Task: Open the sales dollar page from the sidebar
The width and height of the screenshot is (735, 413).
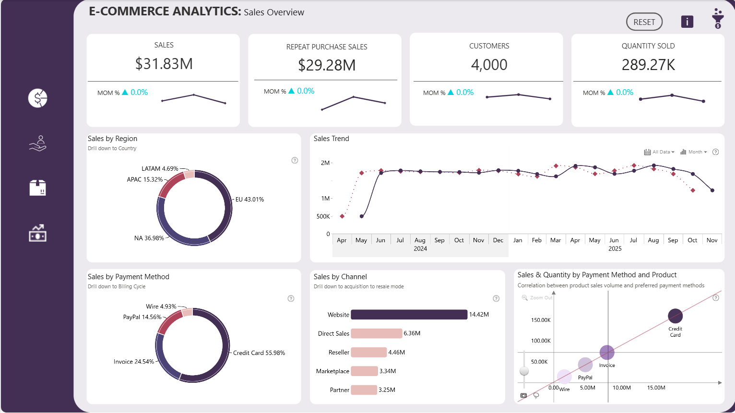Action: (37, 98)
